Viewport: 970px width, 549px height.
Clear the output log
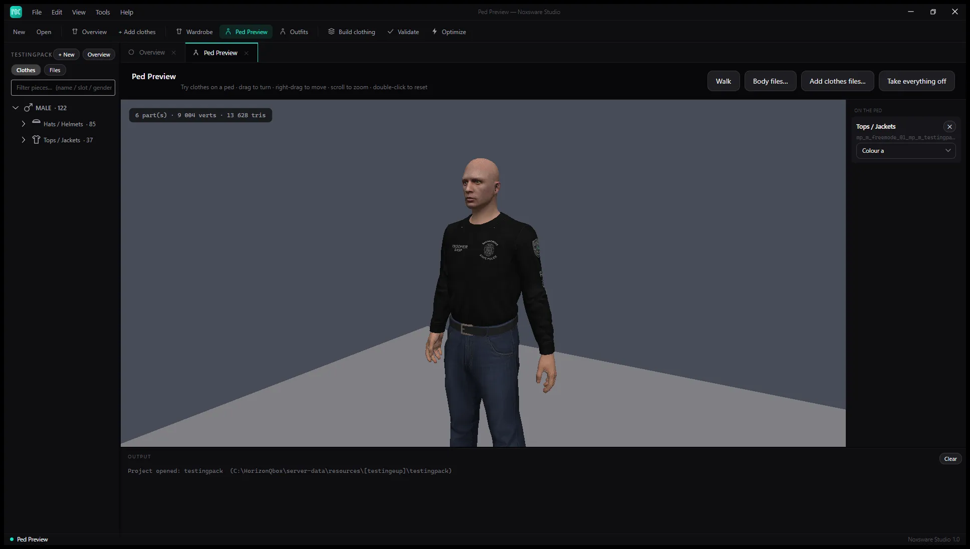tap(950, 459)
